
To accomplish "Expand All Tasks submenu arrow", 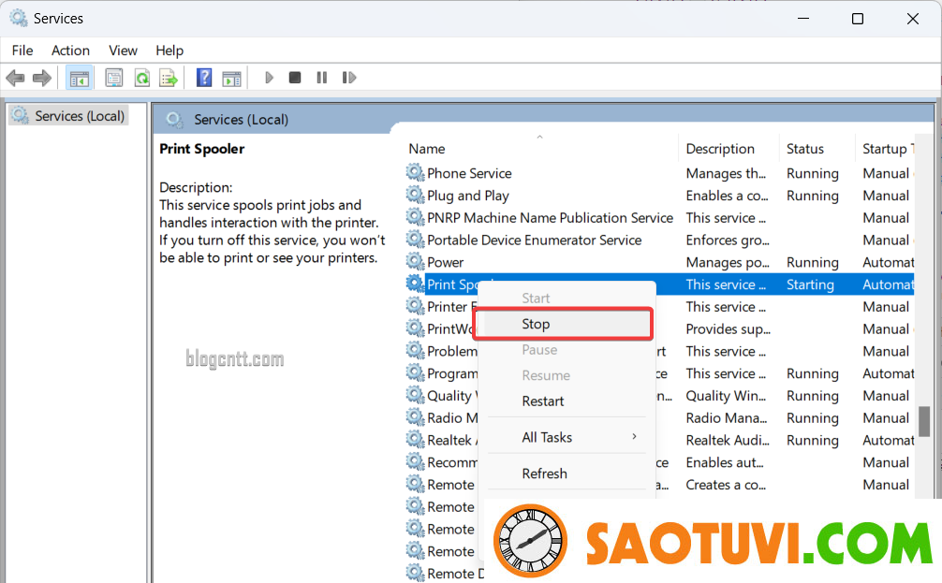I will coord(635,436).
